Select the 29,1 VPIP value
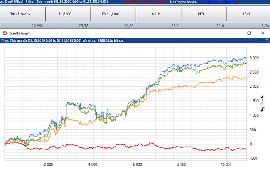 (175, 26)
